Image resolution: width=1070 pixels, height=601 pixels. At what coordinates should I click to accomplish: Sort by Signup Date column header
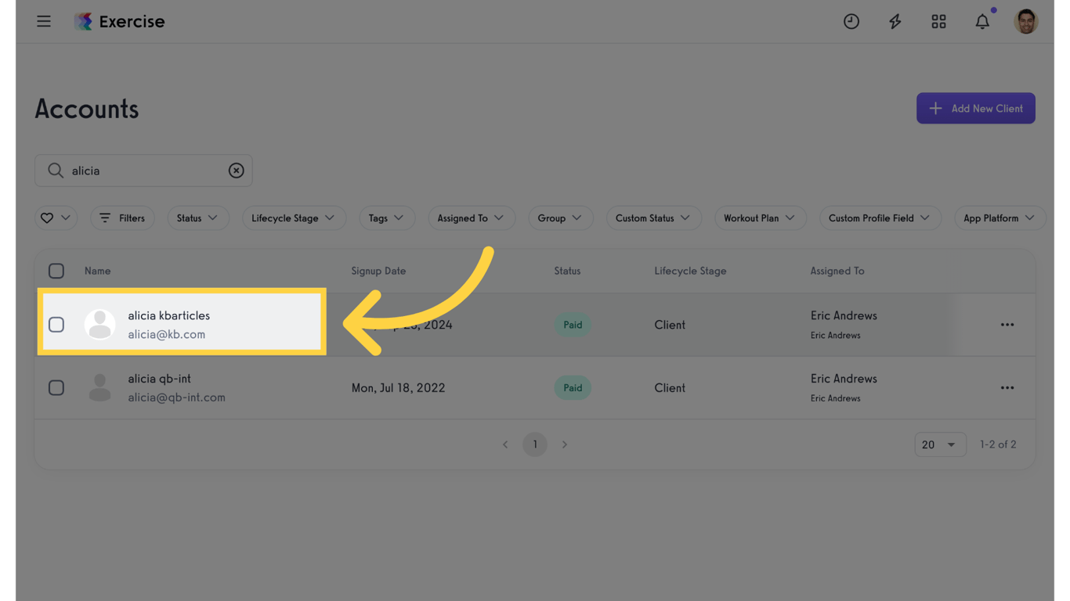pyautogui.click(x=378, y=271)
